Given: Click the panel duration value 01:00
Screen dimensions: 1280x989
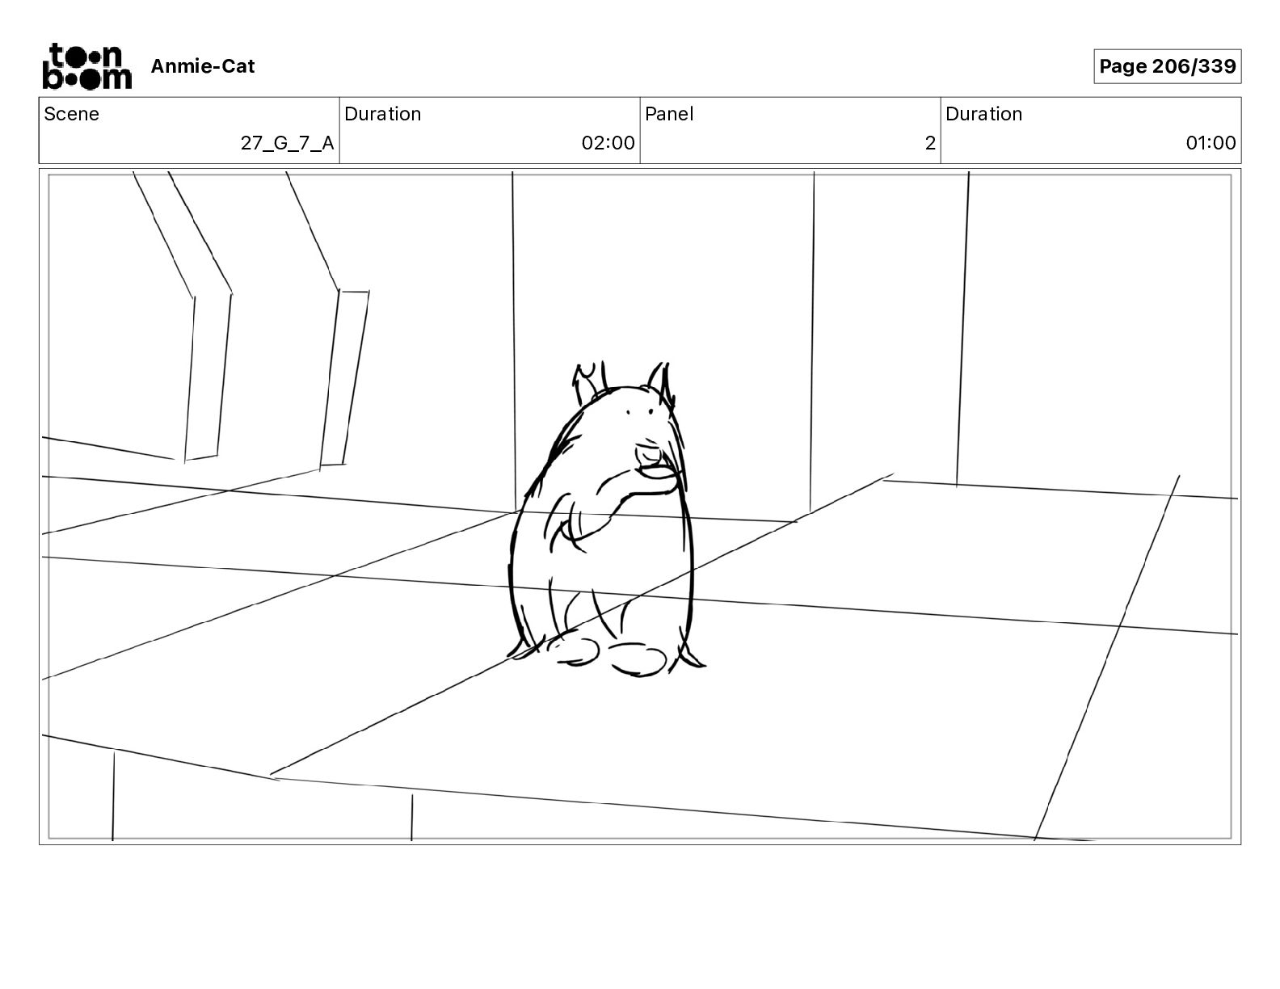Looking at the screenshot, I should (x=1211, y=143).
